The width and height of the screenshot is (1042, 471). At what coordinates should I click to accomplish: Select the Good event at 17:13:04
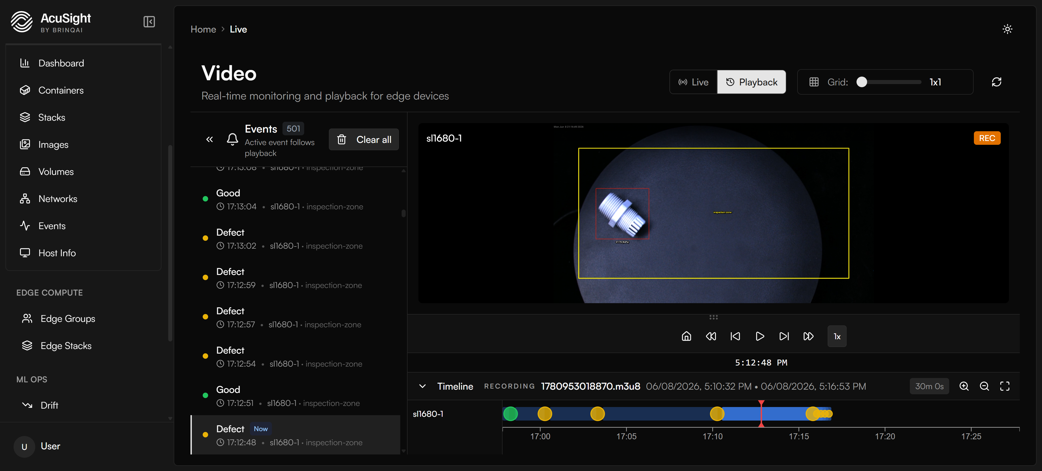point(295,199)
